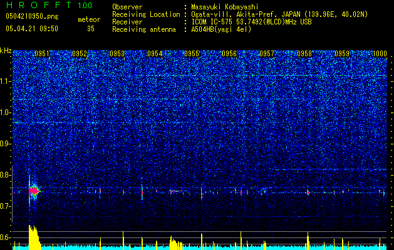Click the 0.8 kHz axis label
The image size is (394, 250).
6,175
